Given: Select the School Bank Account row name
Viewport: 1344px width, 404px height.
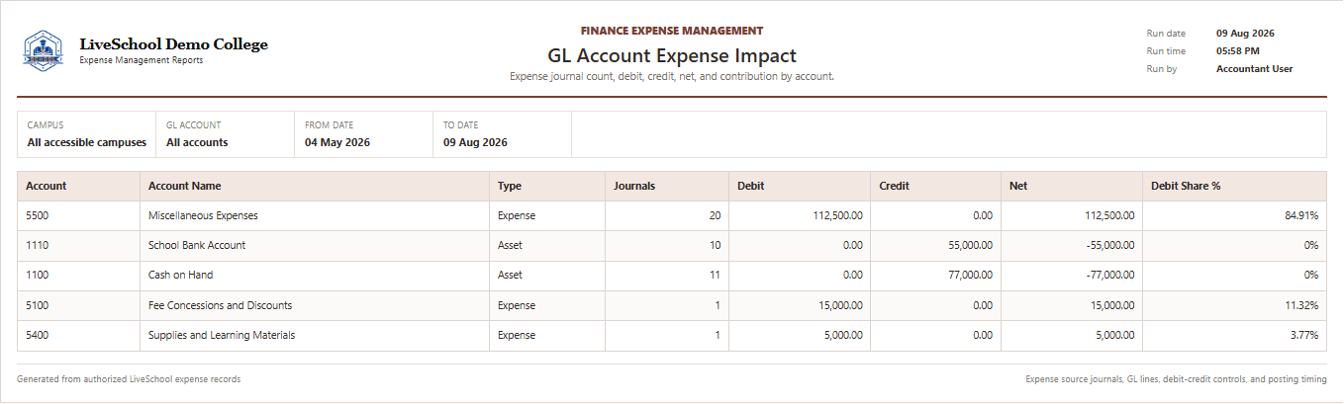Looking at the screenshot, I should [x=197, y=245].
